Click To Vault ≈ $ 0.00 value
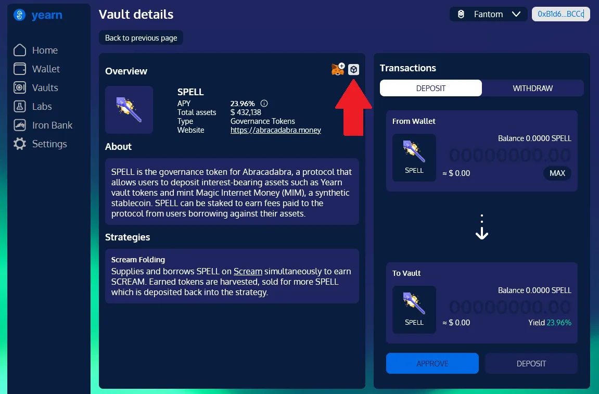The height and width of the screenshot is (394, 599). tap(456, 323)
